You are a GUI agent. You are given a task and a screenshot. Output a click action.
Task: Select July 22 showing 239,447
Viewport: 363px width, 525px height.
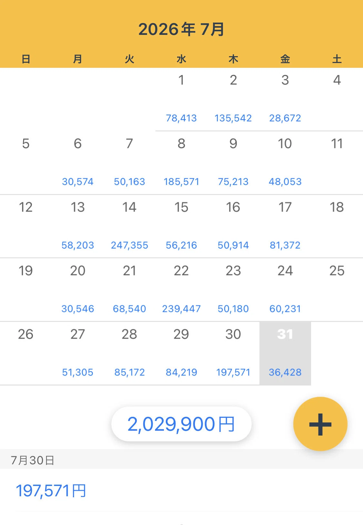pyautogui.click(x=181, y=290)
